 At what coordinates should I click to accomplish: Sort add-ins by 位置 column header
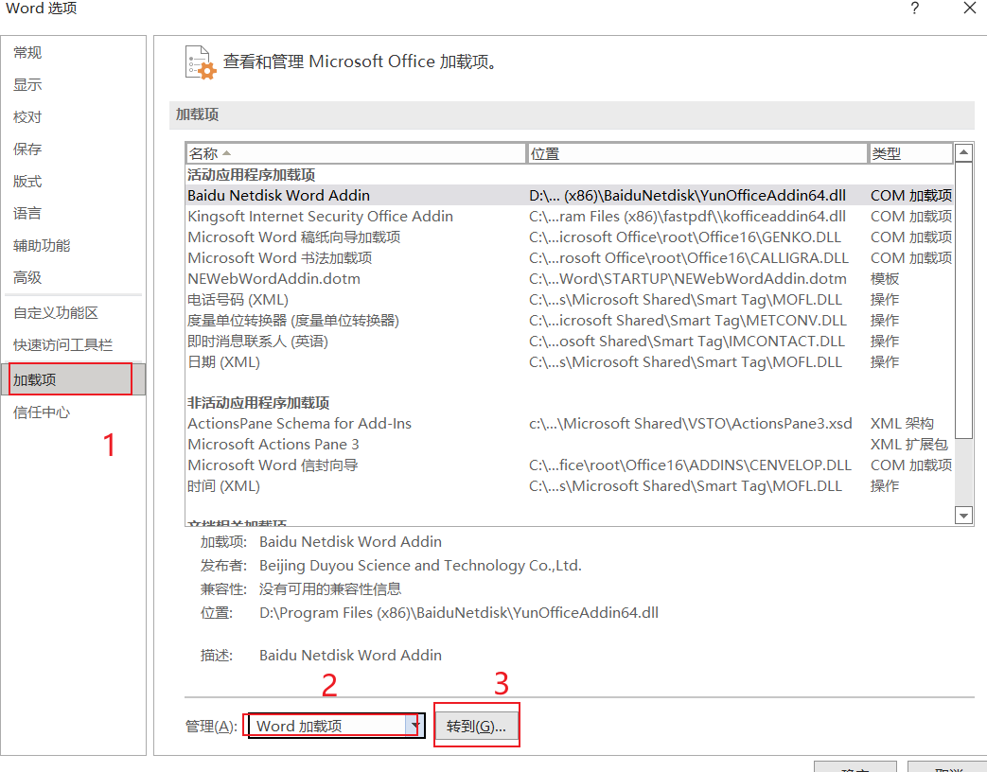(697, 153)
